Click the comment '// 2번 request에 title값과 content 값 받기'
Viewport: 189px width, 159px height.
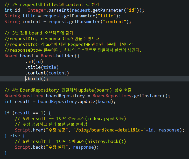(x=52, y=5)
